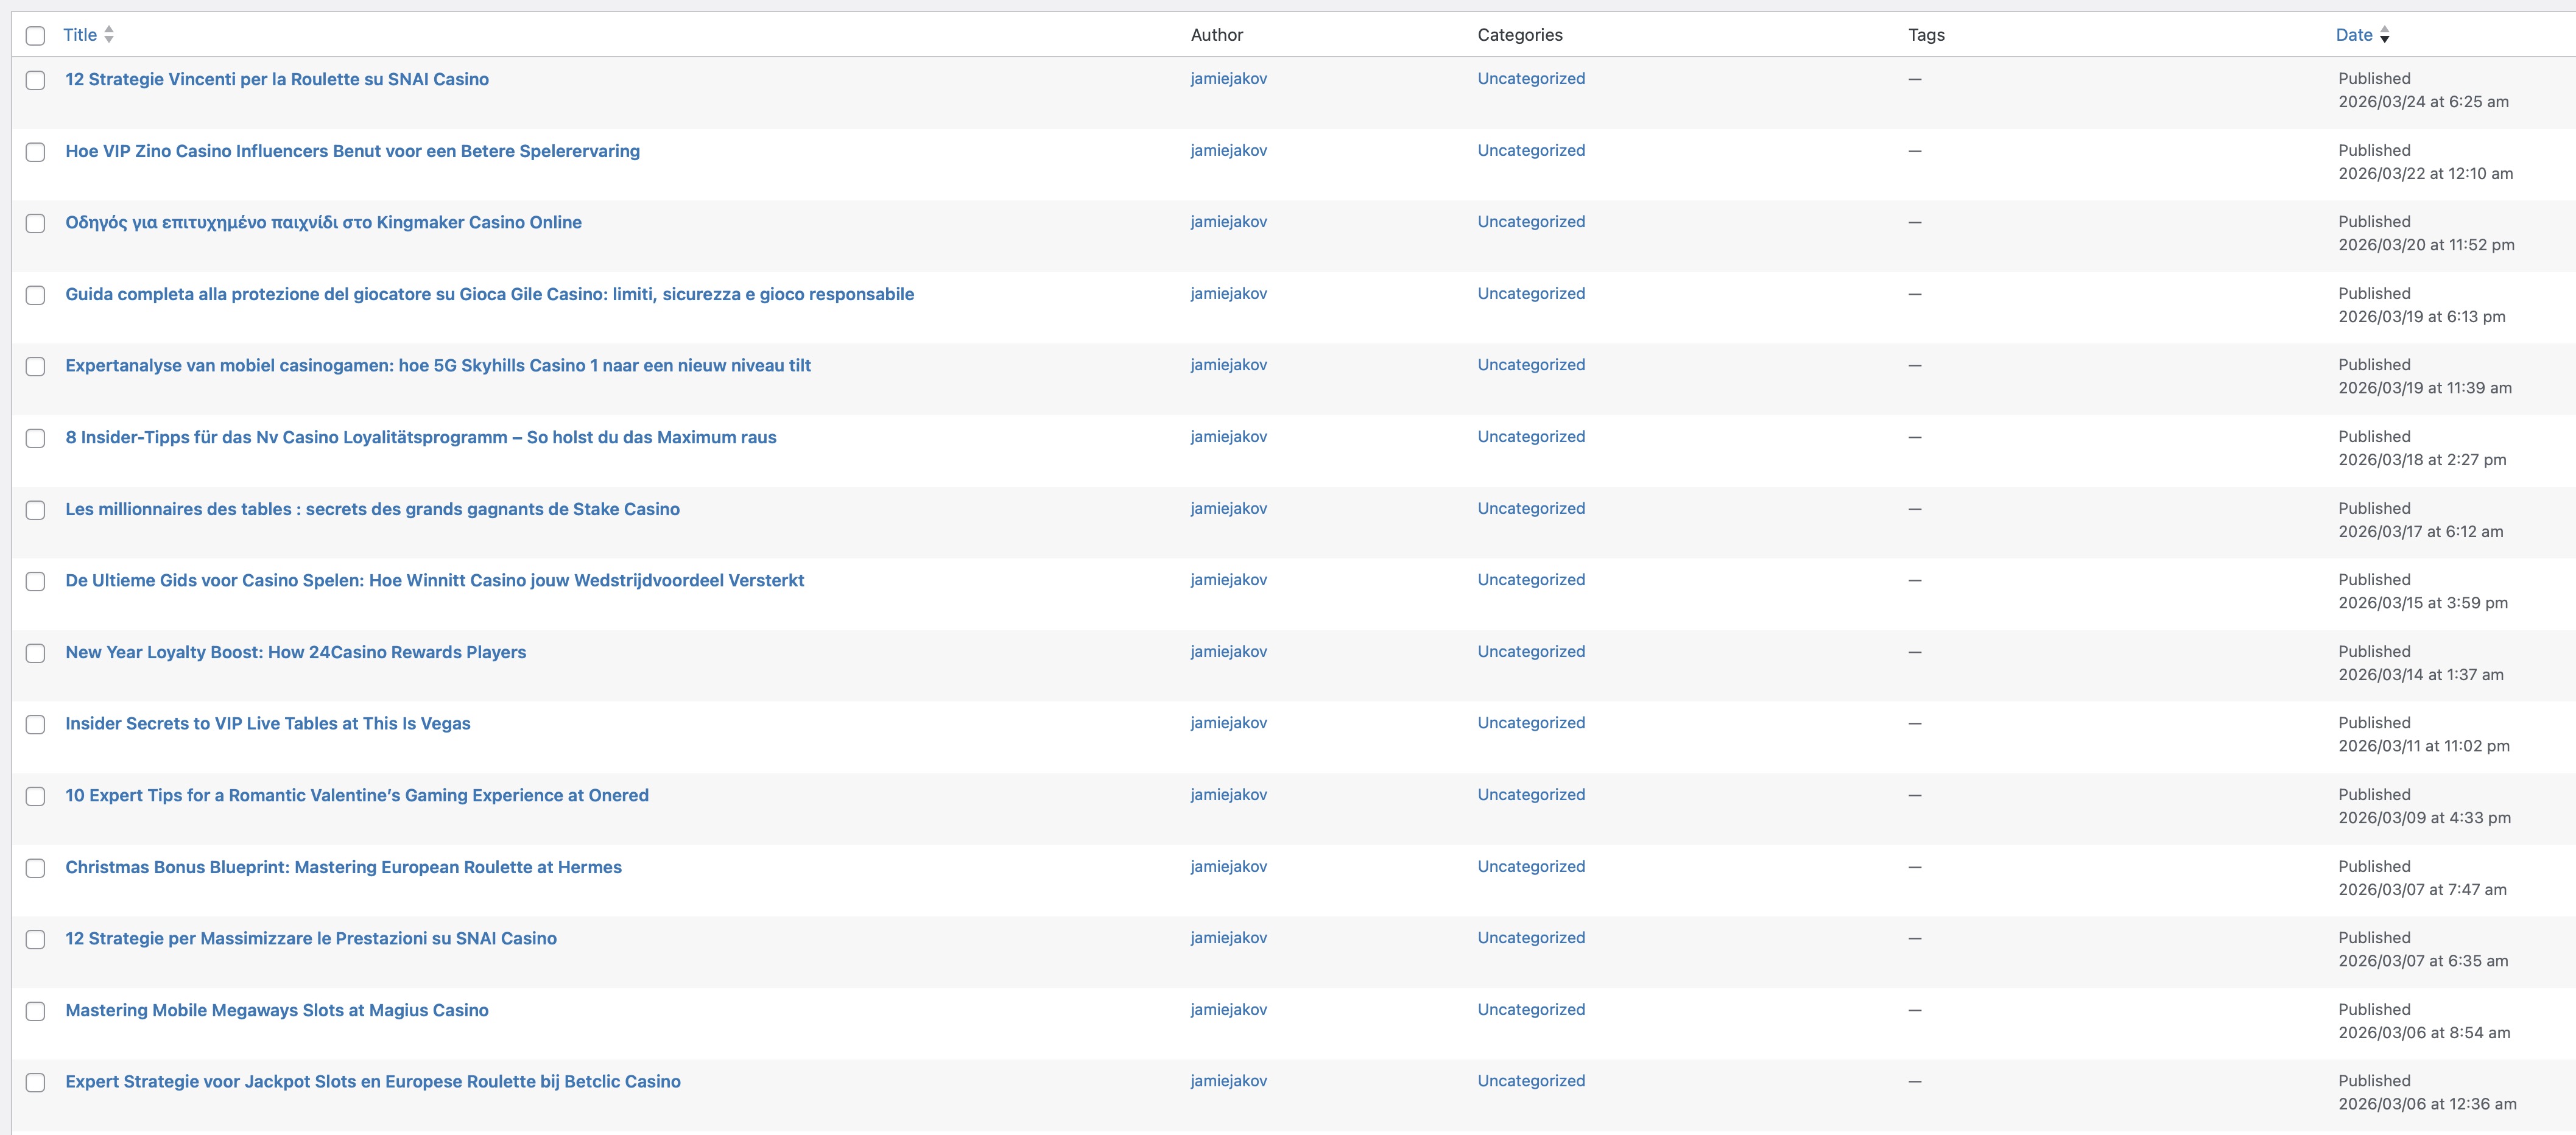Viewport: 2576px width, 1135px height.
Task: Click author jamiejakov on the first row
Action: (1228, 79)
